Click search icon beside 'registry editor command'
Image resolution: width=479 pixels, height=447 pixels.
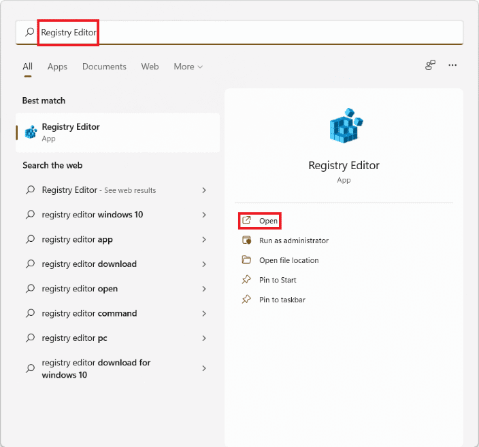click(x=30, y=313)
